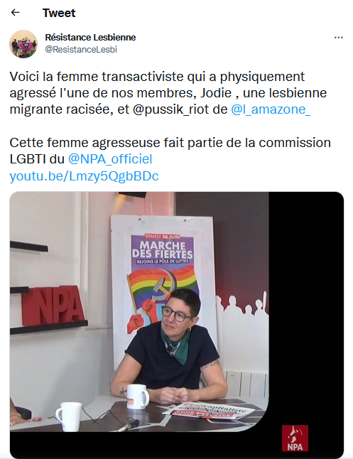This screenshot has height=459, width=353.
Task: Click the newspaper on the table
Action: coord(208,411)
